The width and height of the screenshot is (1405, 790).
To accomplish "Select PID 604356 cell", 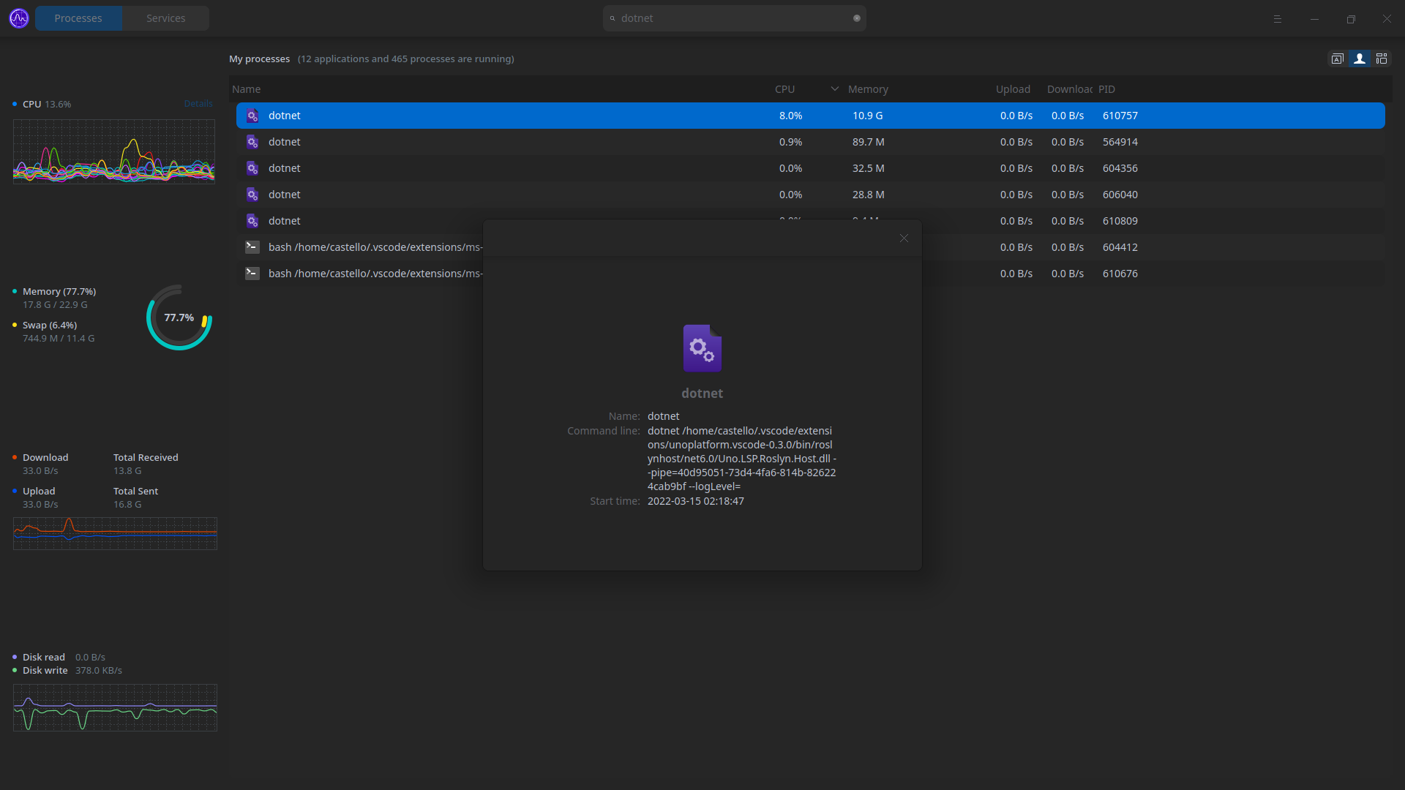I will pos(1120,168).
